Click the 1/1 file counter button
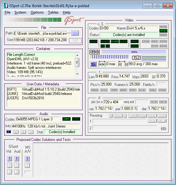 (x=75, y=41)
